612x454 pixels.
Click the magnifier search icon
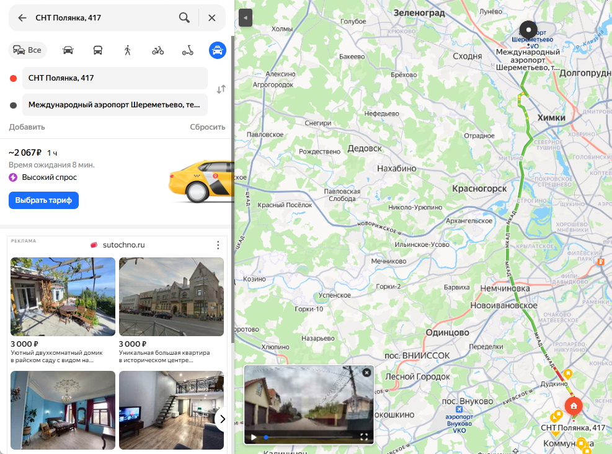pyautogui.click(x=184, y=18)
